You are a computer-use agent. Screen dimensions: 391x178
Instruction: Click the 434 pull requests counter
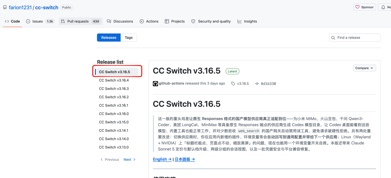tap(96, 21)
